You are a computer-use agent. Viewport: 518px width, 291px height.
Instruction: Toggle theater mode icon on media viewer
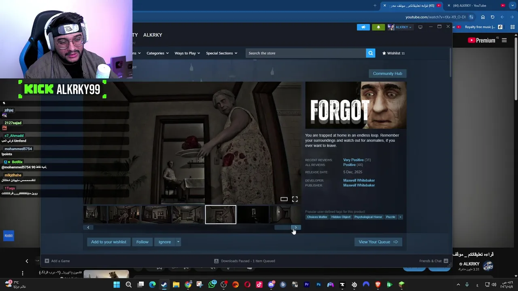pyautogui.click(x=284, y=199)
